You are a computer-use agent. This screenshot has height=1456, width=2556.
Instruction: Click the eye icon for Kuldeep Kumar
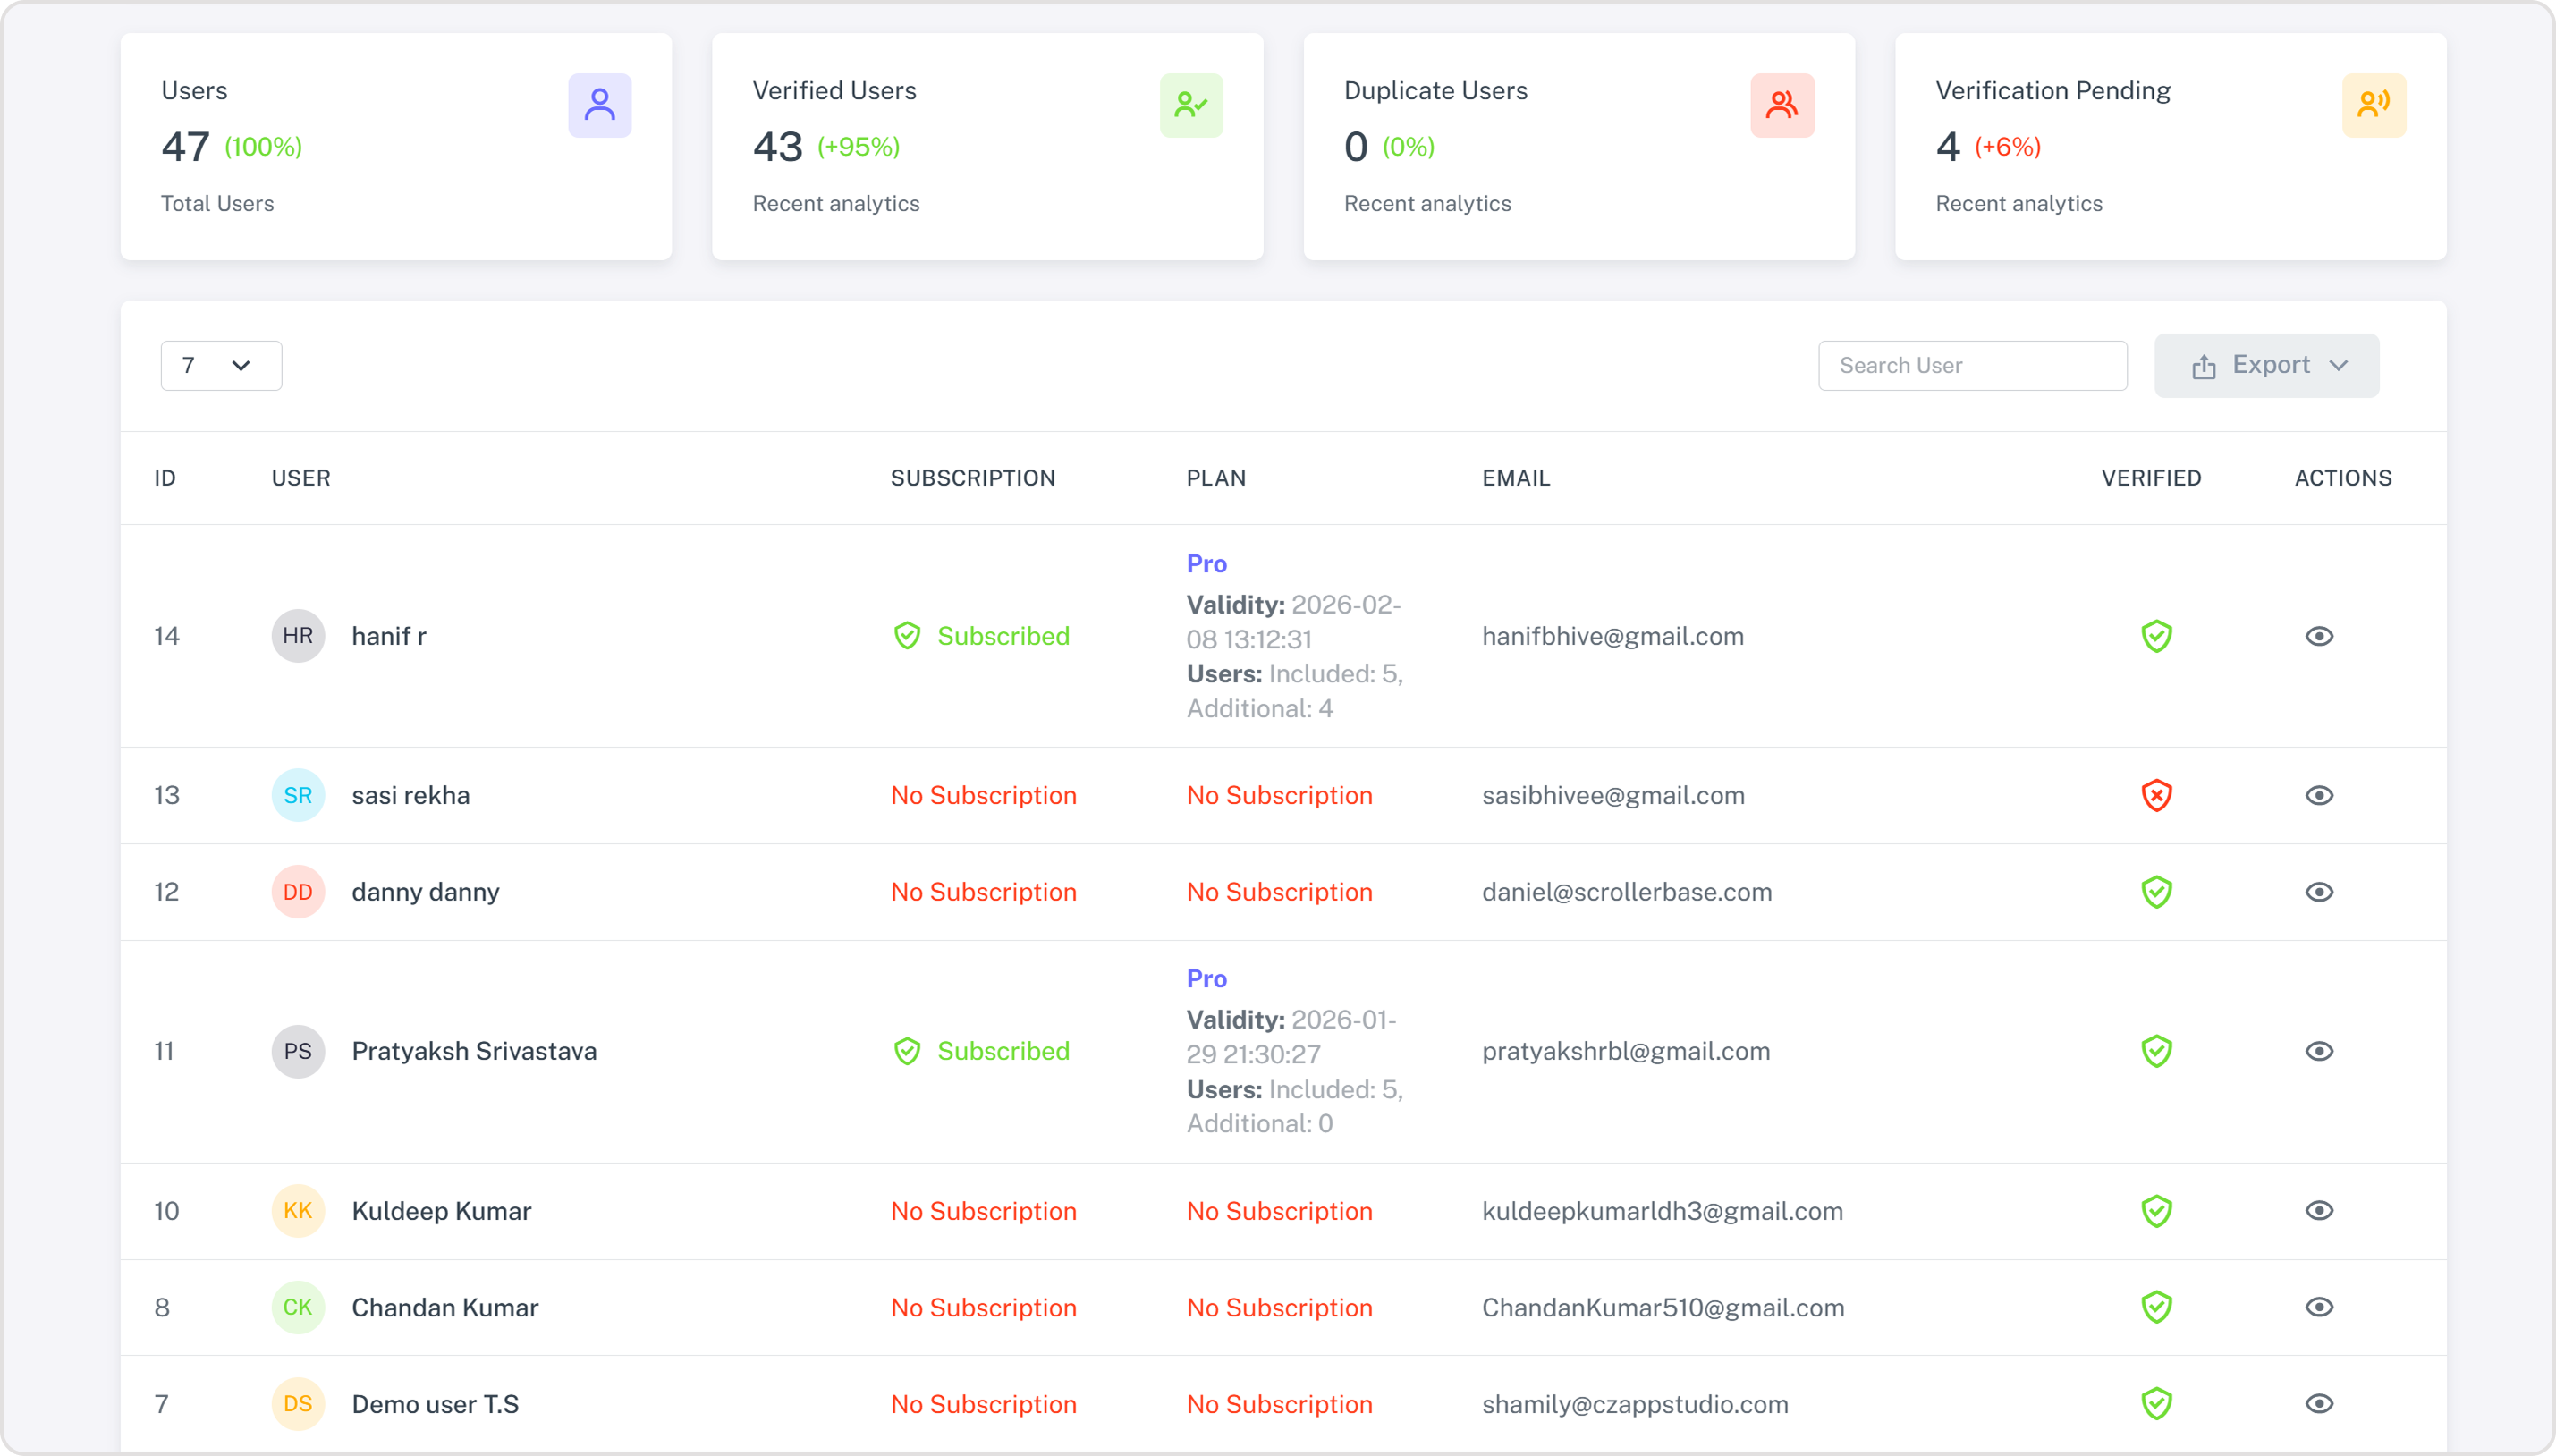(x=2319, y=1211)
